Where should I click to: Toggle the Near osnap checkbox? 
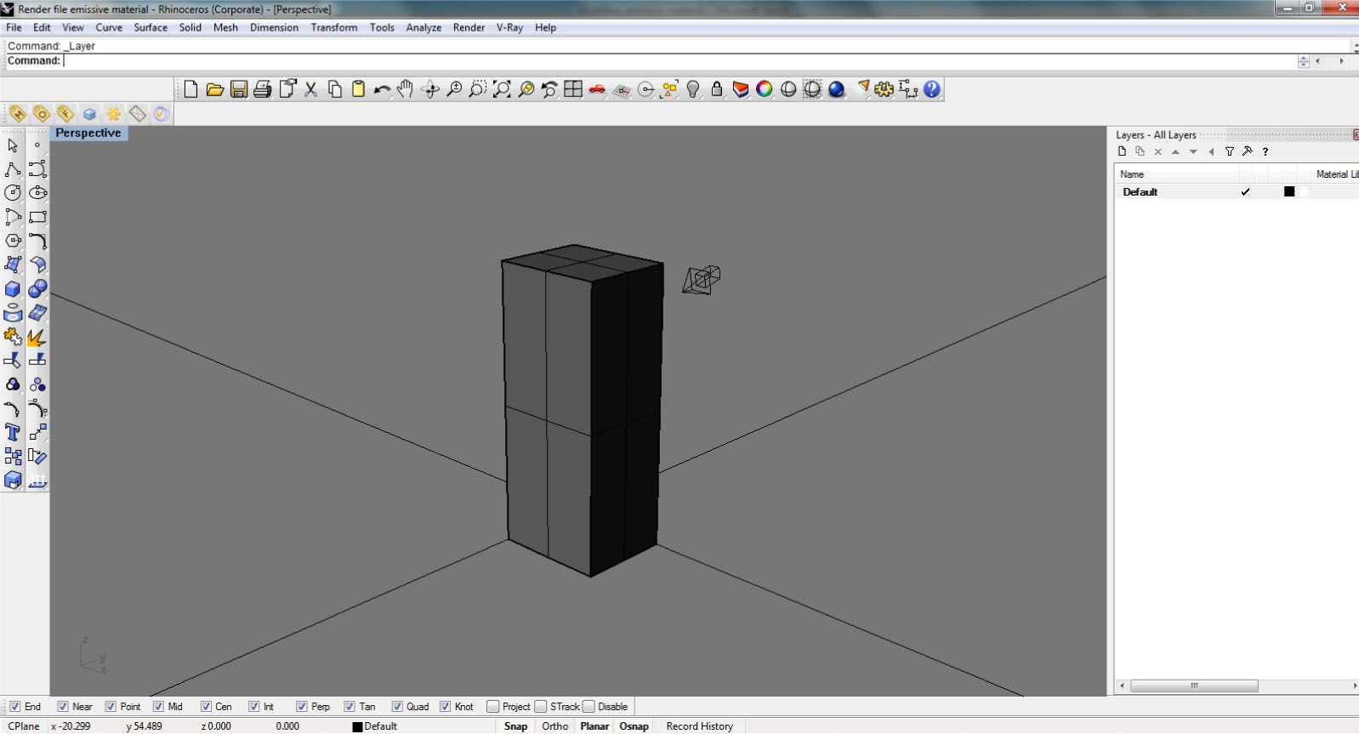click(x=63, y=707)
